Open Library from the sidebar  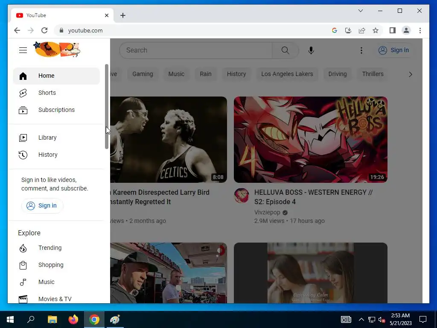coord(56,138)
